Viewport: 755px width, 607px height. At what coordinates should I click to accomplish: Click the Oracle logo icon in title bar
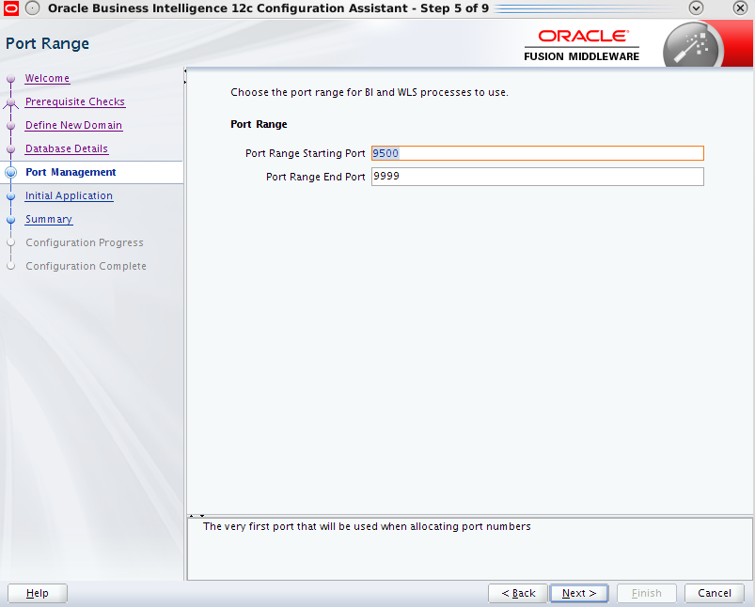(10, 8)
